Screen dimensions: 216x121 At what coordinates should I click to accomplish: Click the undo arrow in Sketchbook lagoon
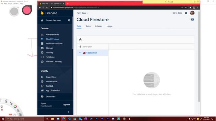tap(10, 114)
